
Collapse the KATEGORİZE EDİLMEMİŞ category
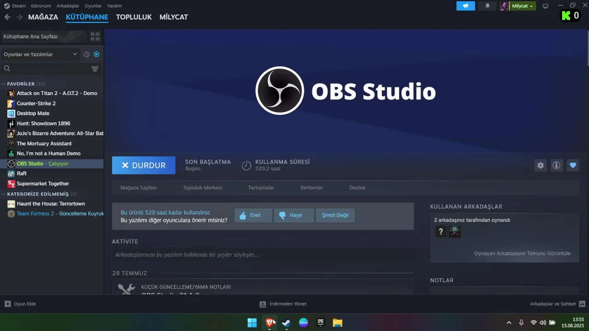[x=38, y=194]
